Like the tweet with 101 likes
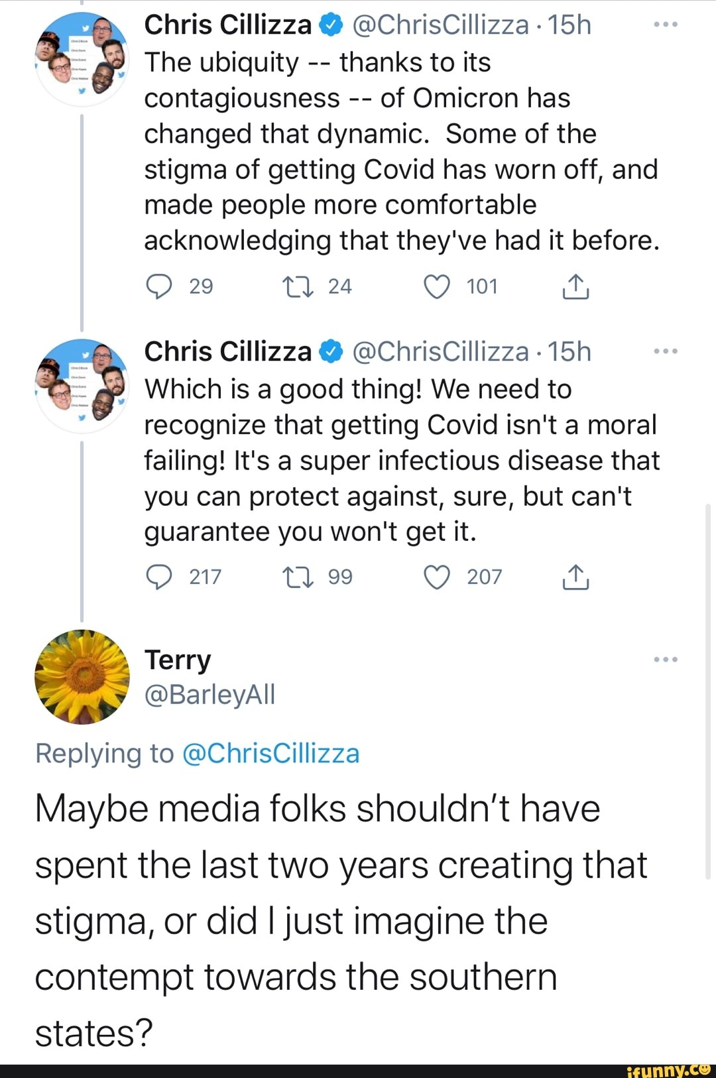716x1078 pixels. (437, 287)
